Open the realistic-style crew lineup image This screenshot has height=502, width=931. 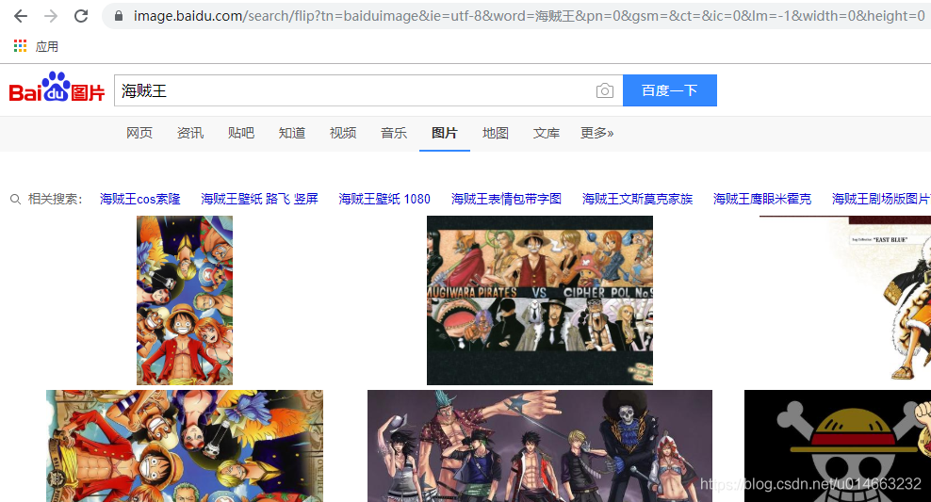coord(540,446)
